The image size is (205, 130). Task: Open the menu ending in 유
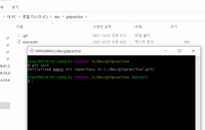tap(2, 7)
